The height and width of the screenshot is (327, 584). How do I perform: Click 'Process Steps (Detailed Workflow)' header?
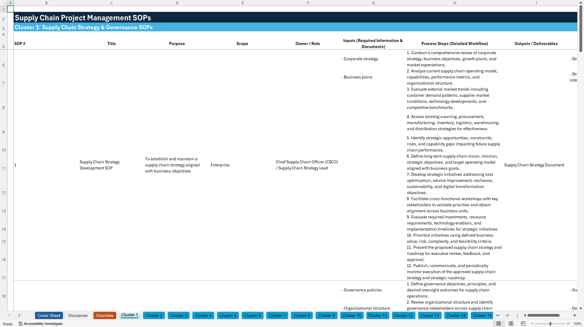(455, 43)
